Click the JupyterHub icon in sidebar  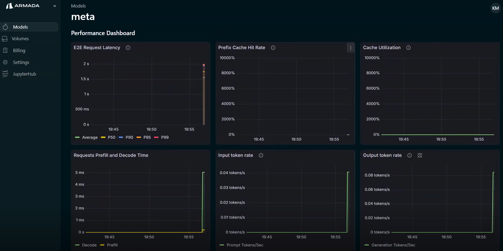pos(5,74)
